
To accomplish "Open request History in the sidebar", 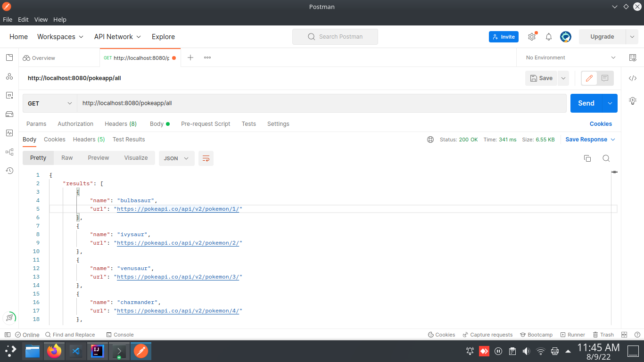I will pyautogui.click(x=9, y=171).
